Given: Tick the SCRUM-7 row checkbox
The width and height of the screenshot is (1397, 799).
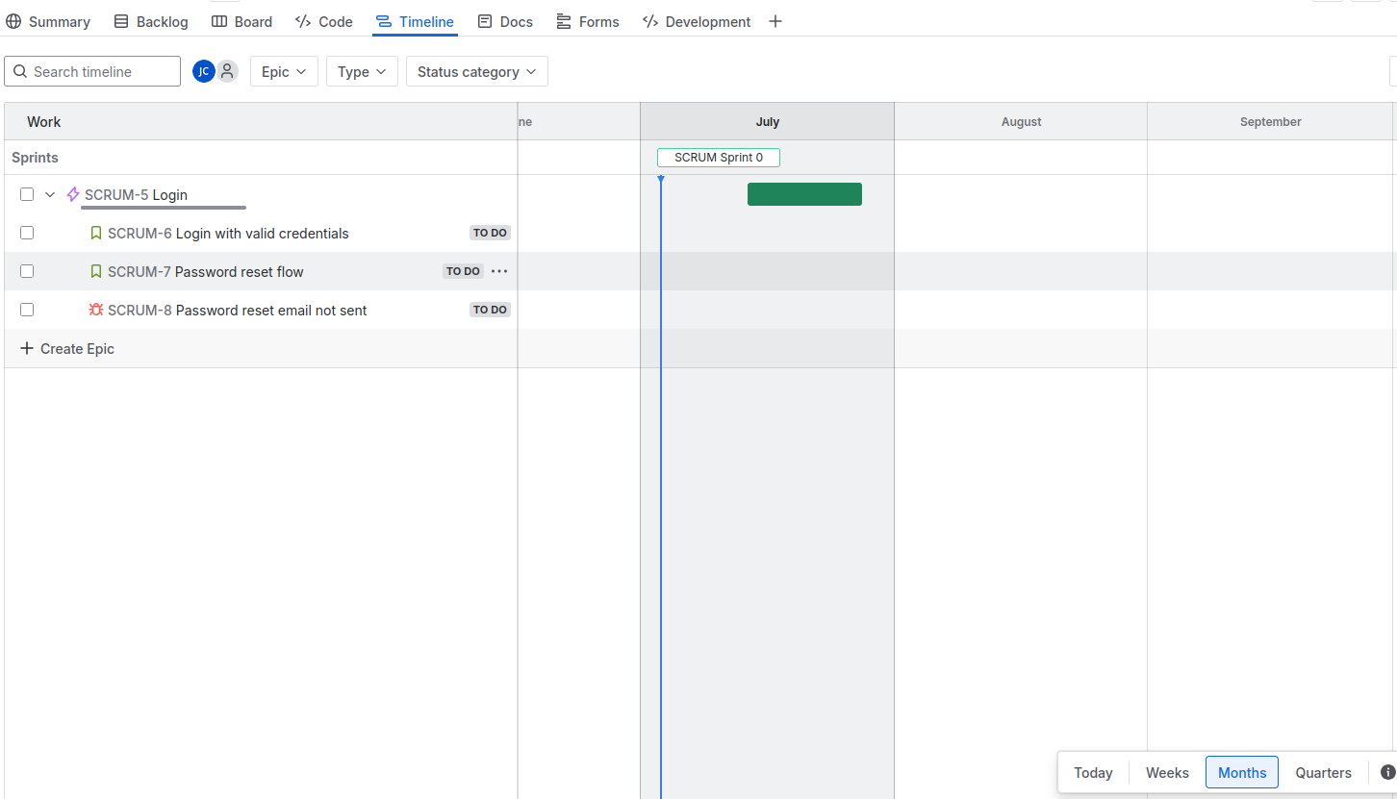Looking at the screenshot, I should click(27, 271).
